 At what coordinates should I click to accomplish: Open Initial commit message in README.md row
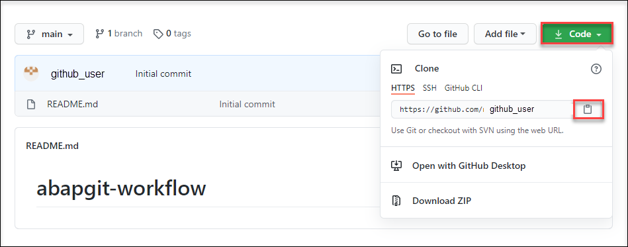click(x=247, y=105)
